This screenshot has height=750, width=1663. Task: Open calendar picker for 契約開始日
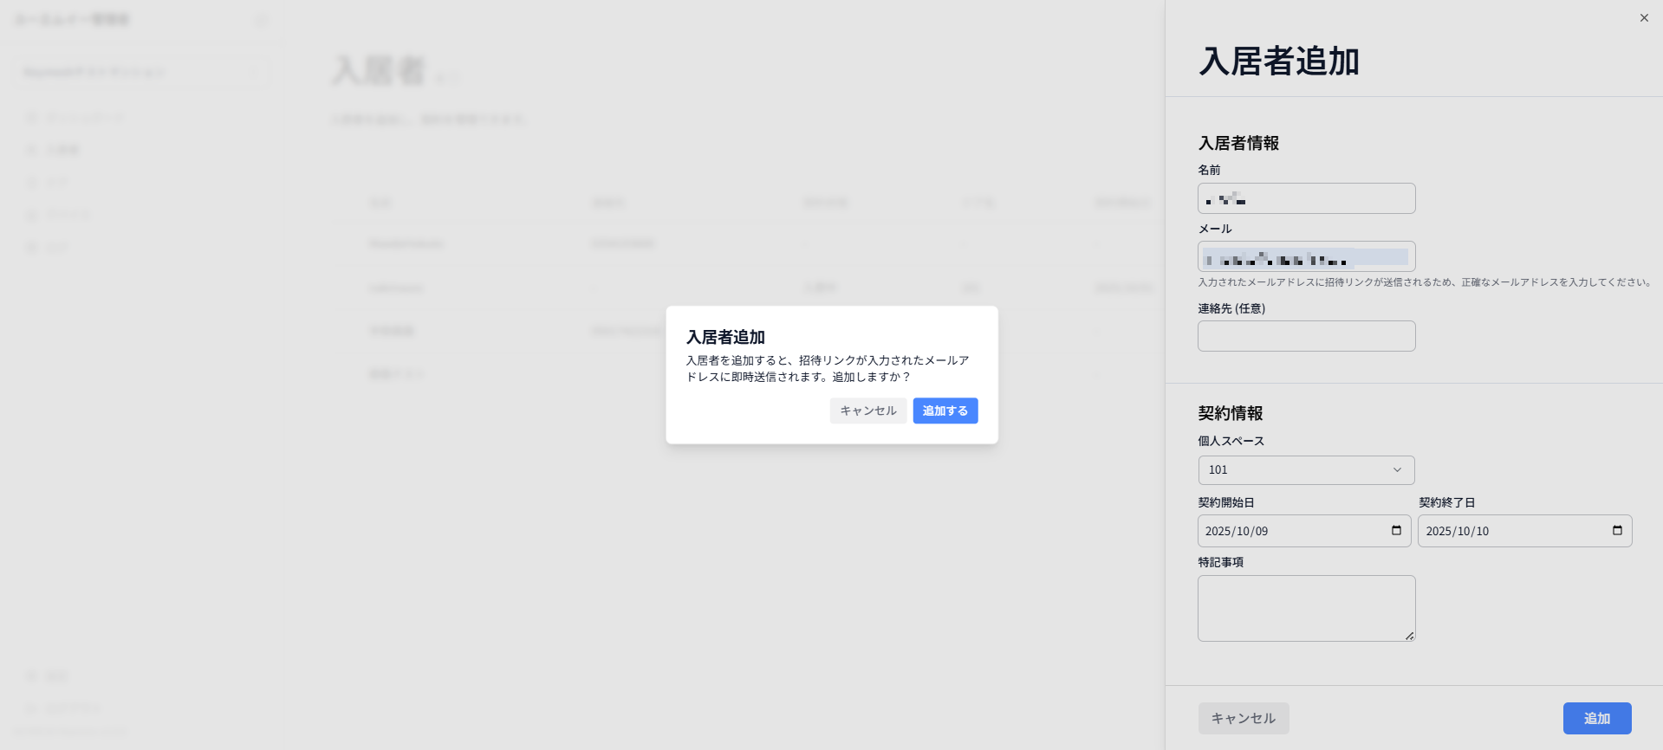click(x=1396, y=530)
